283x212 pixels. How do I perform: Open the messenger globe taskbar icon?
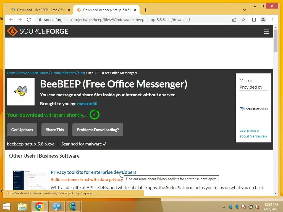(72, 206)
